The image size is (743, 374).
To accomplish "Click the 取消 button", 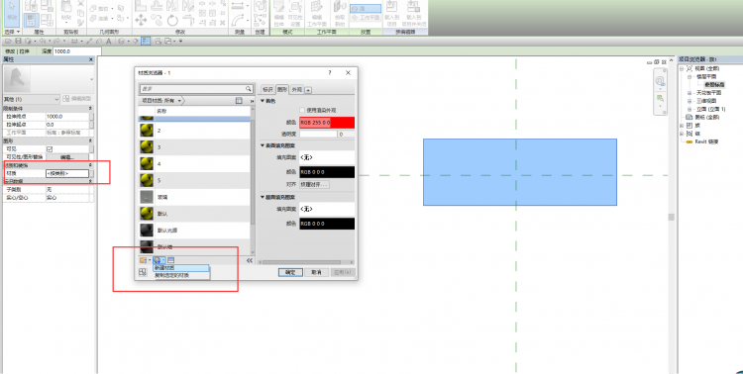I will [316, 272].
